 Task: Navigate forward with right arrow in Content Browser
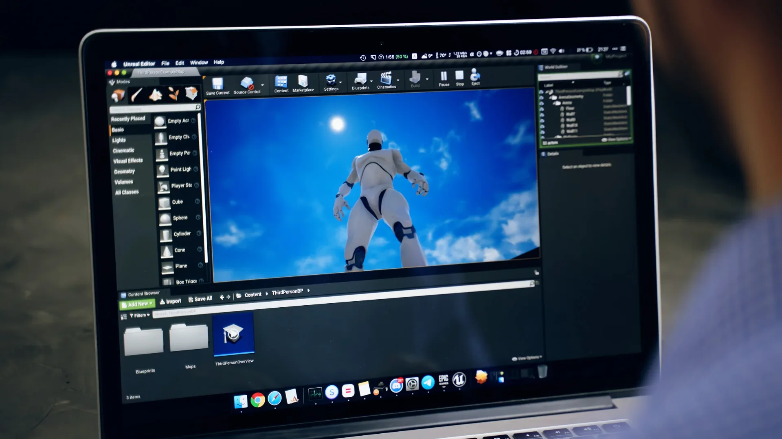point(228,297)
